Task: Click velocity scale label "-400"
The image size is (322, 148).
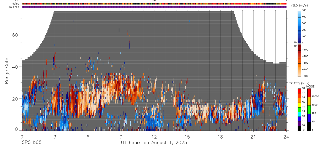Action: click(x=305, y=69)
